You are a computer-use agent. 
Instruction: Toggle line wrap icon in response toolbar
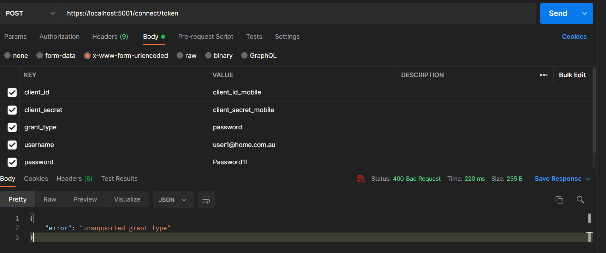tap(206, 200)
